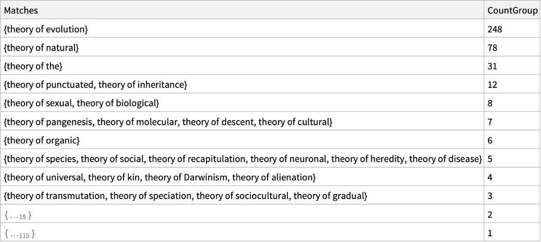Click the Matches column header
Screen dimensions: 541x242
[x=22, y=10]
